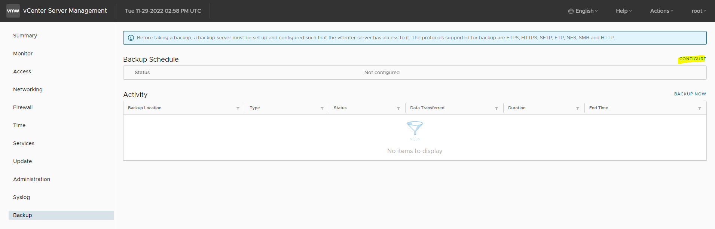Open the Access section
715x229 pixels.
click(22, 71)
